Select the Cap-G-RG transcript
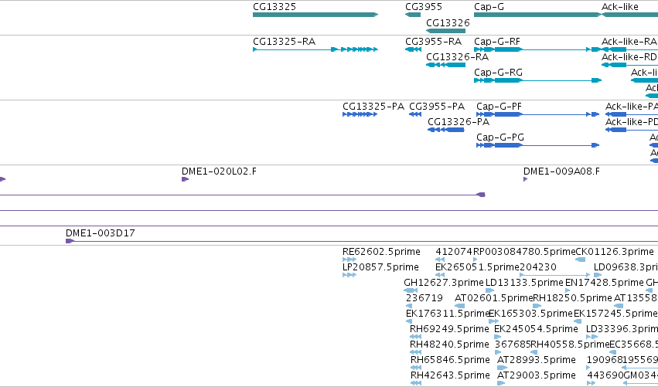658x387 pixels. (x=537, y=80)
